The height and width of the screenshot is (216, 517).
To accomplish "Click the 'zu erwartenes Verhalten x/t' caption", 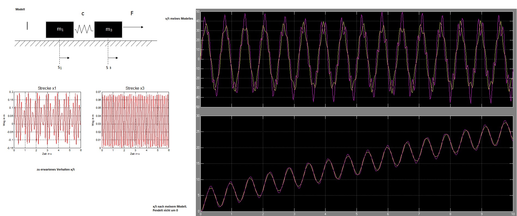I will (x=56, y=169).
